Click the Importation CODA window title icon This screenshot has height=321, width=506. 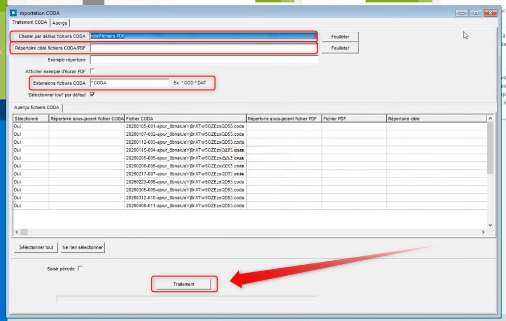click(x=13, y=13)
